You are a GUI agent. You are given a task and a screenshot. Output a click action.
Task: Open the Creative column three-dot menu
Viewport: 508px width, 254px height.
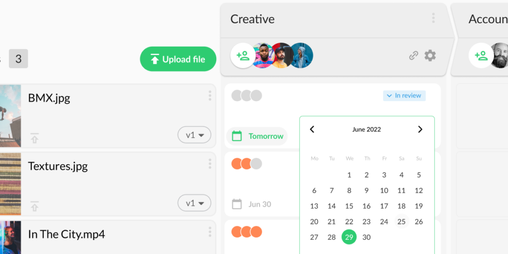(x=433, y=18)
